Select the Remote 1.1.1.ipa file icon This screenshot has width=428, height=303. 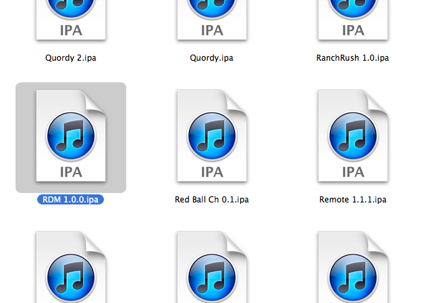tap(352, 137)
